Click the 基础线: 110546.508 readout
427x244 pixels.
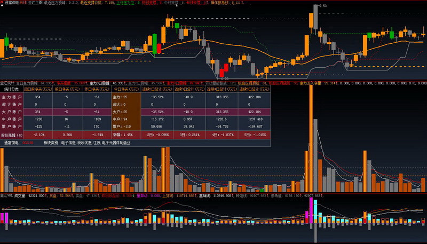[x=216, y=195]
